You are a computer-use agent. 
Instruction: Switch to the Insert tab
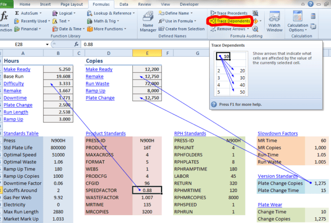[45, 4]
